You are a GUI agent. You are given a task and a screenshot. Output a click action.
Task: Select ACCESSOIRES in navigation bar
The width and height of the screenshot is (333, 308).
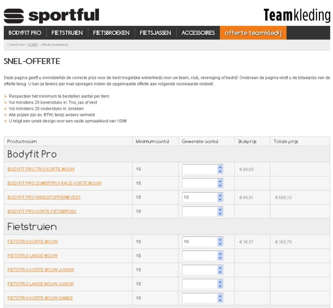[x=198, y=33]
